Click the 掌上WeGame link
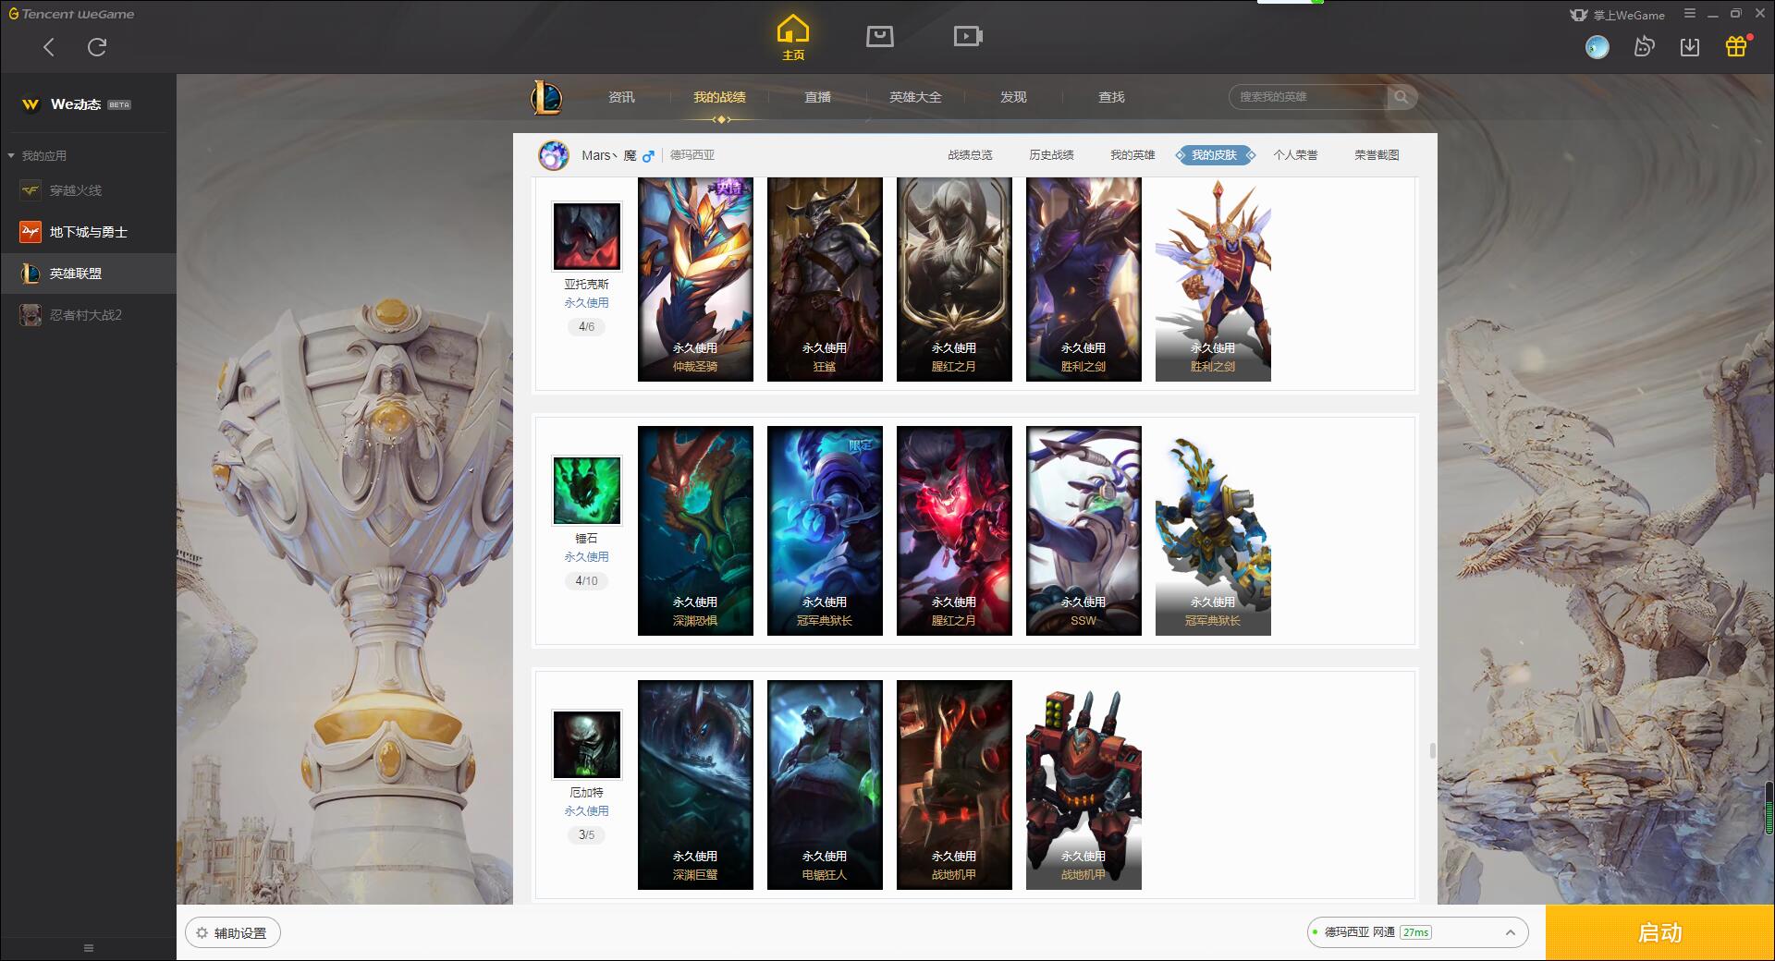The height and width of the screenshot is (961, 1775). [x=1618, y=15]
